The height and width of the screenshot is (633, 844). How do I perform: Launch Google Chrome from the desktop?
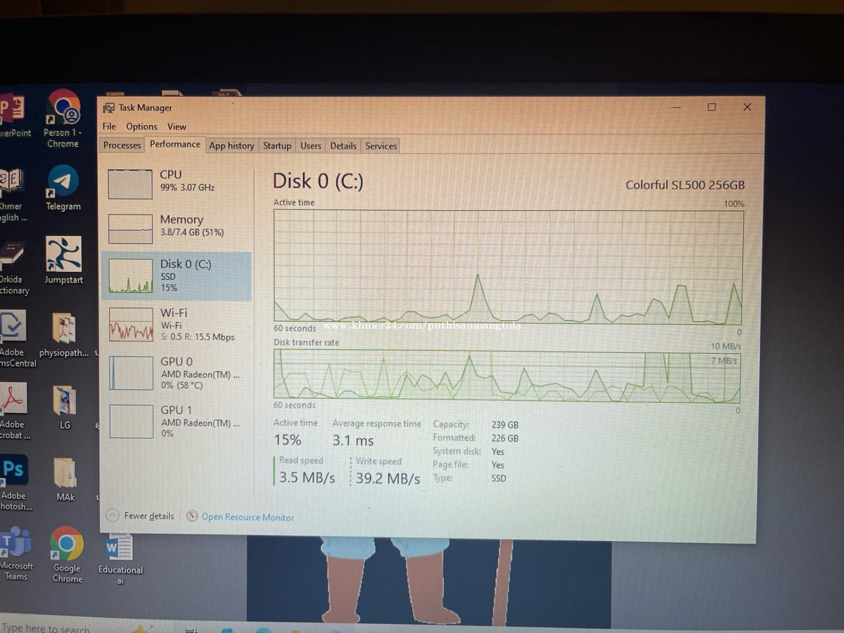pos(67,546)
